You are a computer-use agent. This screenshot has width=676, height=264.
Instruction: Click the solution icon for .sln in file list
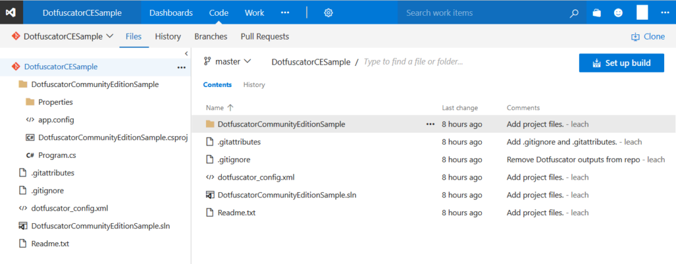210,195
